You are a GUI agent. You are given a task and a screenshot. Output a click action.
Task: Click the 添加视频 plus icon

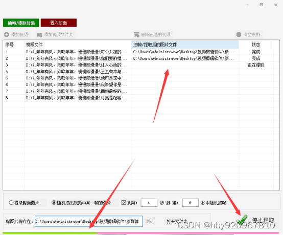point(7,34)
